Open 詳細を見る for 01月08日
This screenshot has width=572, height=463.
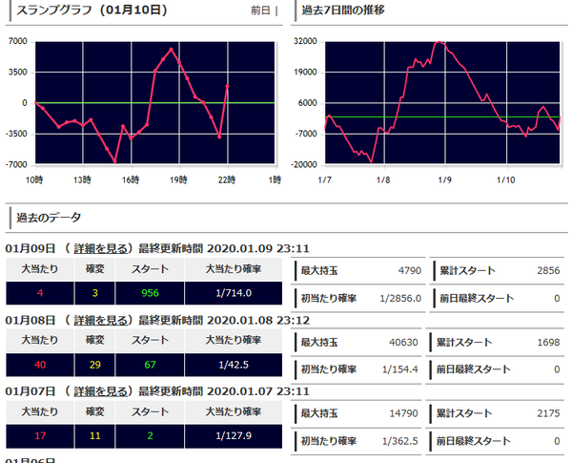tap(101, 321)
